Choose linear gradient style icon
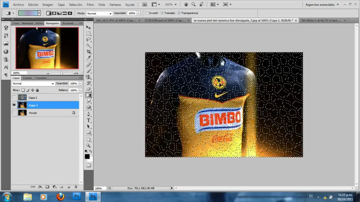Image resolution: width=360 pixels, height=202 pixels. click(x=49, y=13)
